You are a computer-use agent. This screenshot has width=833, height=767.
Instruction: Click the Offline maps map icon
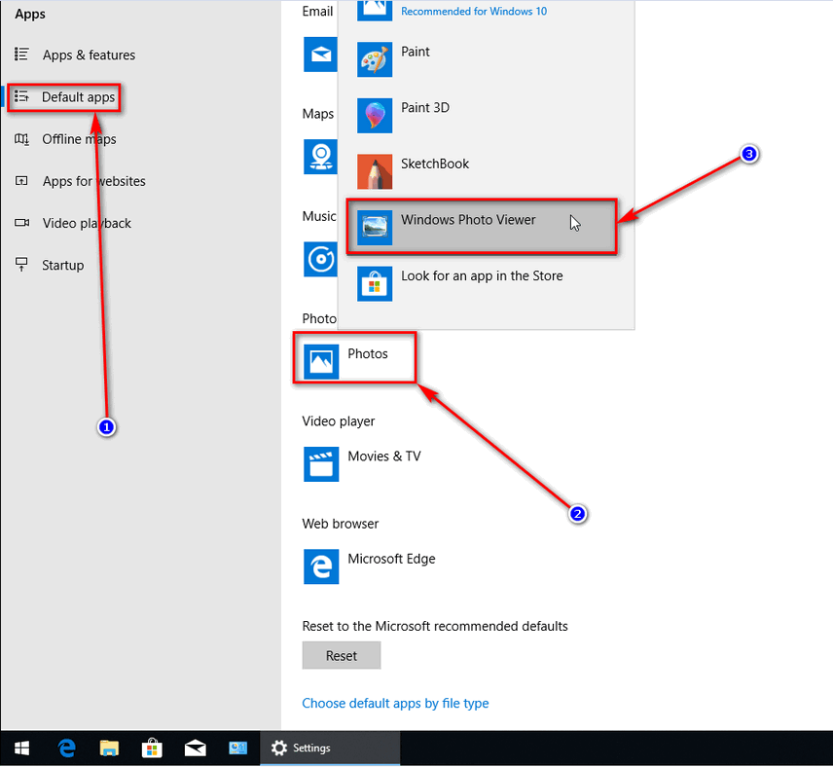point(21,139)
